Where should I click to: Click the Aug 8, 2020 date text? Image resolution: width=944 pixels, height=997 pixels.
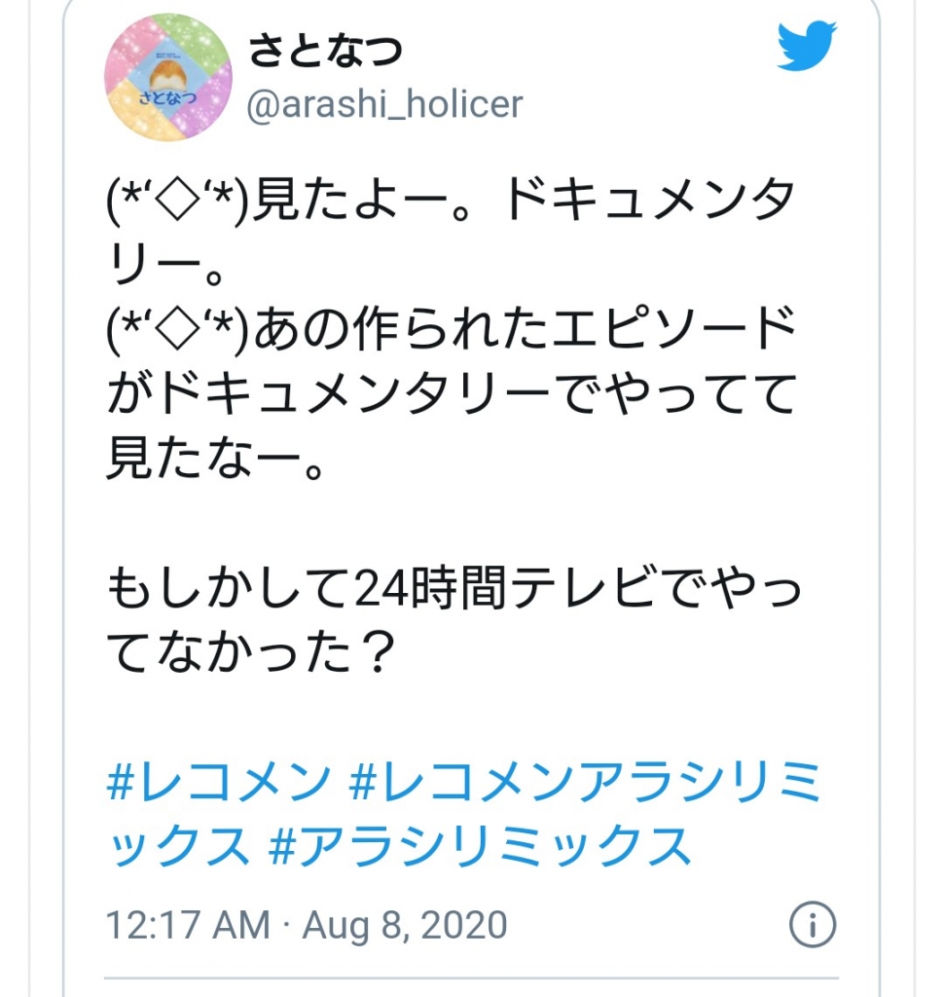[405, 924]
